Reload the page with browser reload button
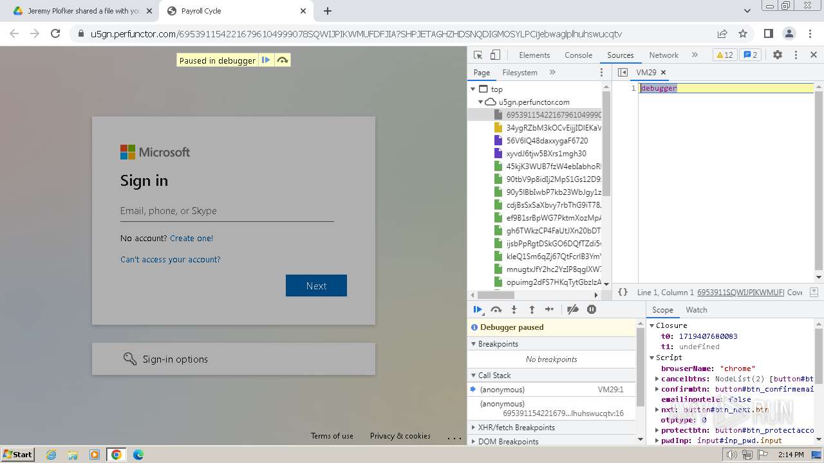The image size is (824, 463). coord(55,33)
